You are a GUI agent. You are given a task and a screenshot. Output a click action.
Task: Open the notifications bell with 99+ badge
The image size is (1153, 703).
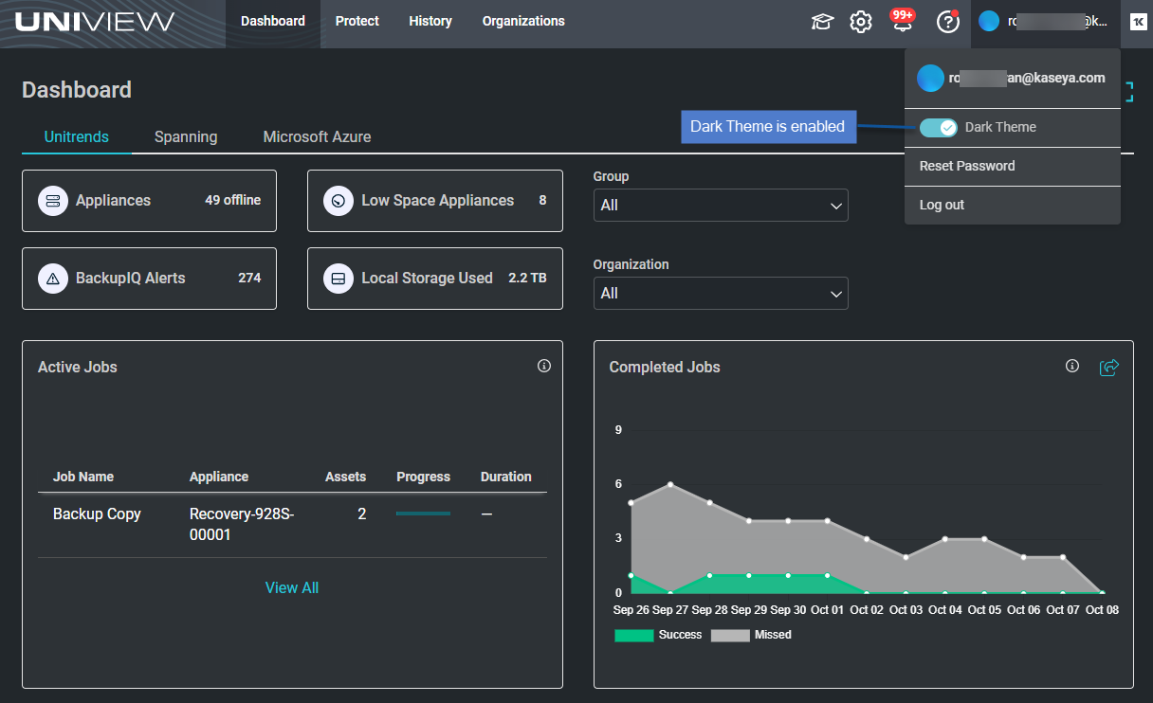click(902, 21)
